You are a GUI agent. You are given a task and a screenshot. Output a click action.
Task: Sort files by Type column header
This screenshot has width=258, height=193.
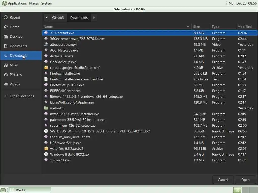pyautogui.click(x=223, y=27)
